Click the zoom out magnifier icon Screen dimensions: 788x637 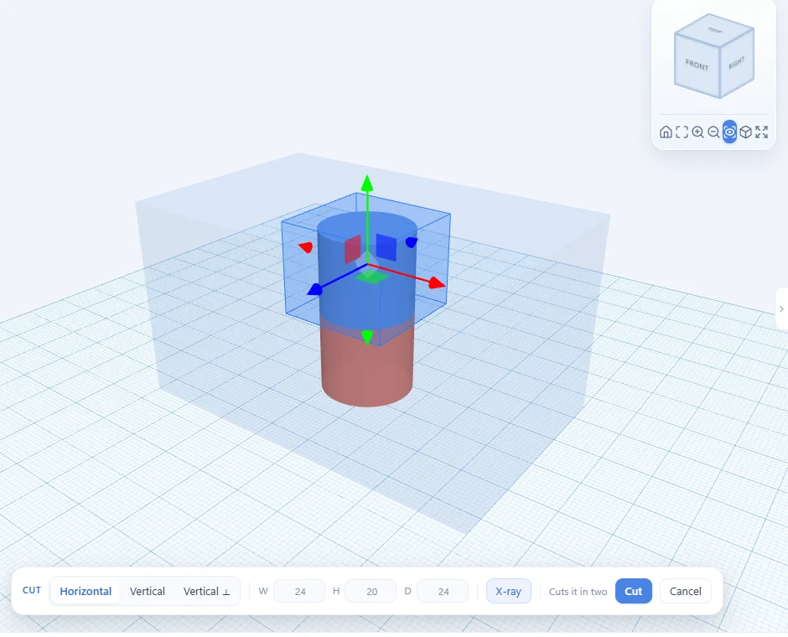coord(713,132)
